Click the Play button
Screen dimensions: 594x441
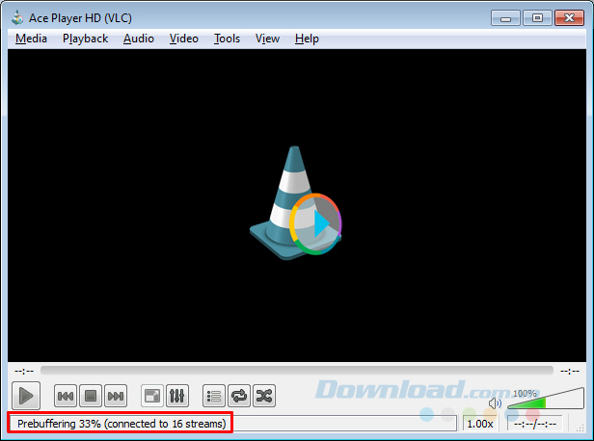(26, 396)
